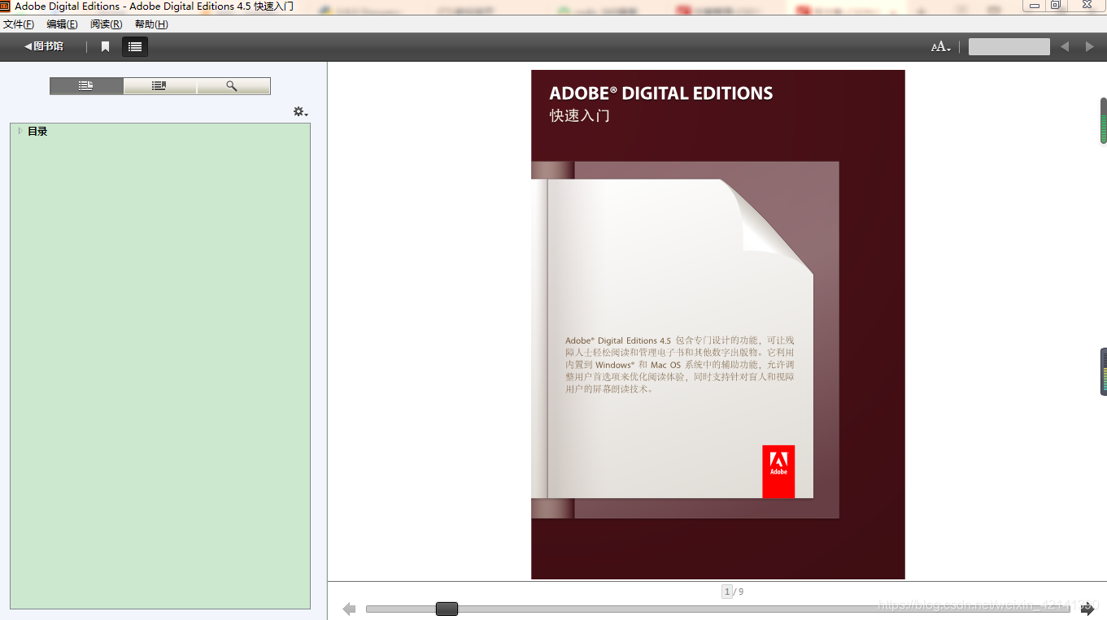
Task: Go to previous page with left arrow
Action: (350, 609)
